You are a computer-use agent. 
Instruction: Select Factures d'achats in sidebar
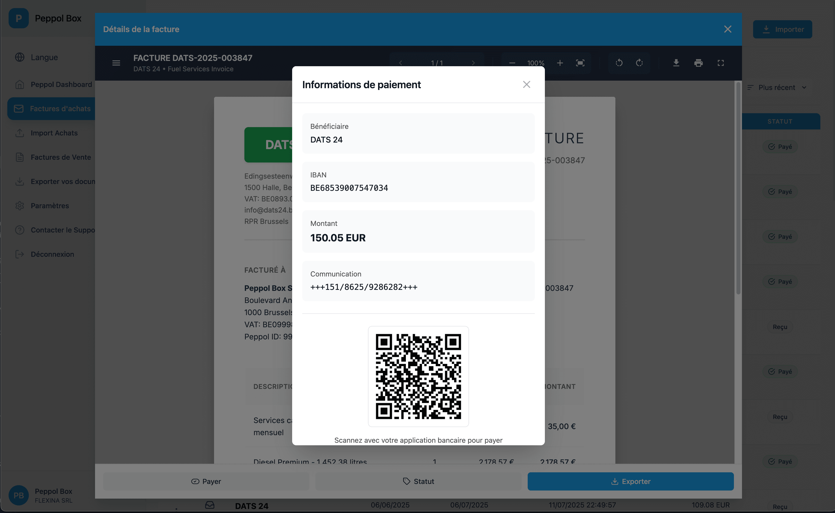(x=51, y=109)
